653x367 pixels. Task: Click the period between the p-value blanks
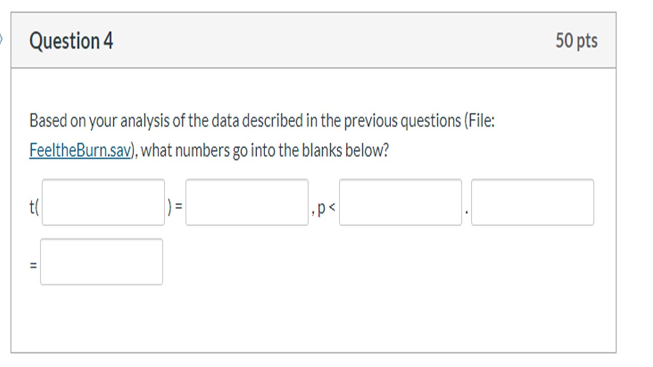(x=466, y=209)
